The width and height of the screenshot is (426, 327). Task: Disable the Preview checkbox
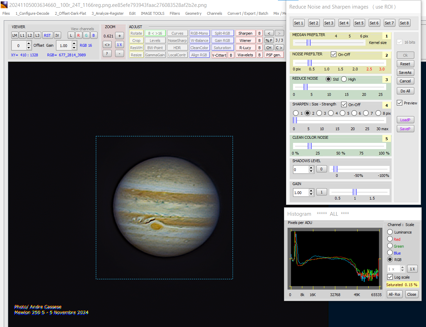point(399,103)
